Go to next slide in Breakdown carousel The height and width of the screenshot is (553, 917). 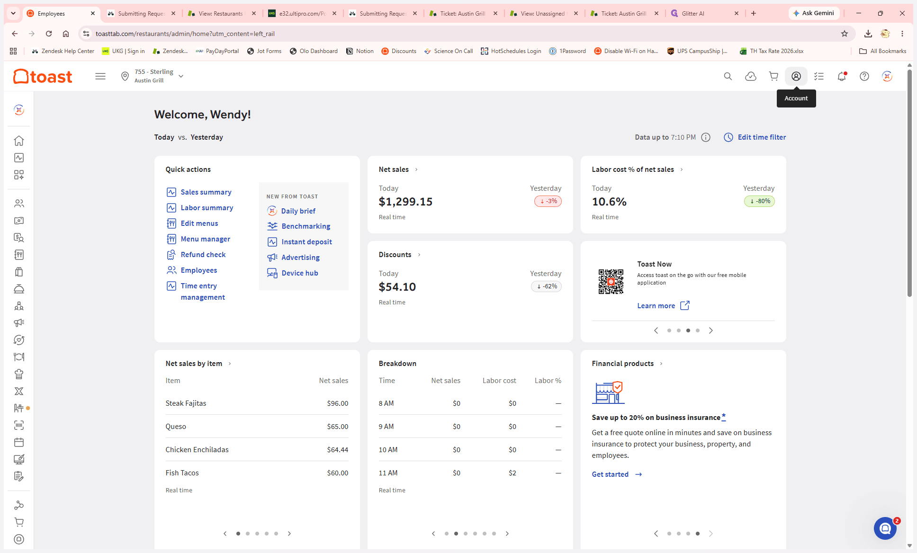(507, 534)
